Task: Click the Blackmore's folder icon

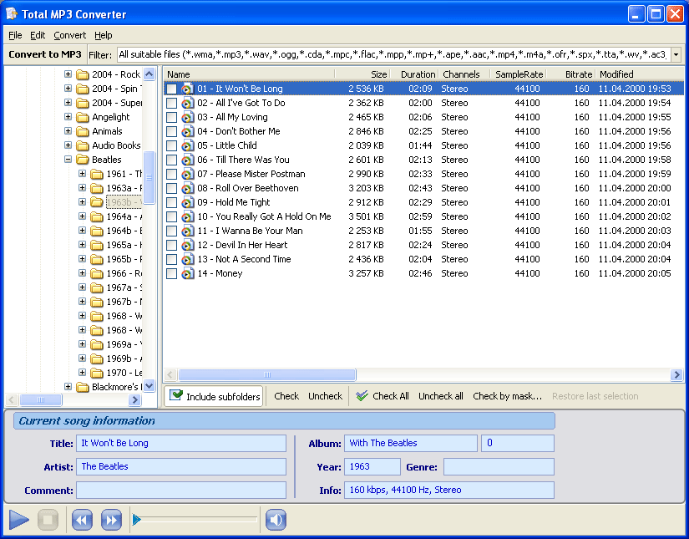Action: 82,387
